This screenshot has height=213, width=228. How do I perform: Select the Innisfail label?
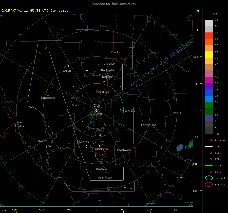(x=102, y=92)
